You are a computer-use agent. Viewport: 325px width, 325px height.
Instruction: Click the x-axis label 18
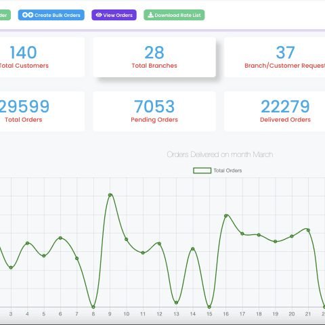coord(259,314)
